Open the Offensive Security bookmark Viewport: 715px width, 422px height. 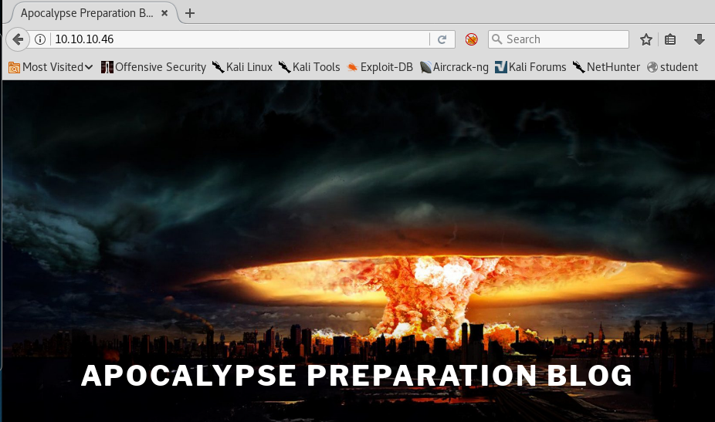pos(154,67)
